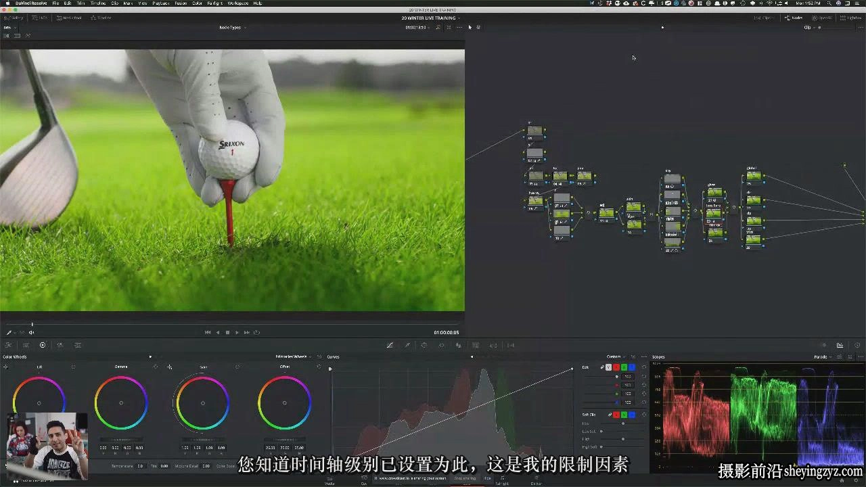Open the Color Wheels palette icon
This screenshot has height=487, width=866.
click(x=43, y=345)
